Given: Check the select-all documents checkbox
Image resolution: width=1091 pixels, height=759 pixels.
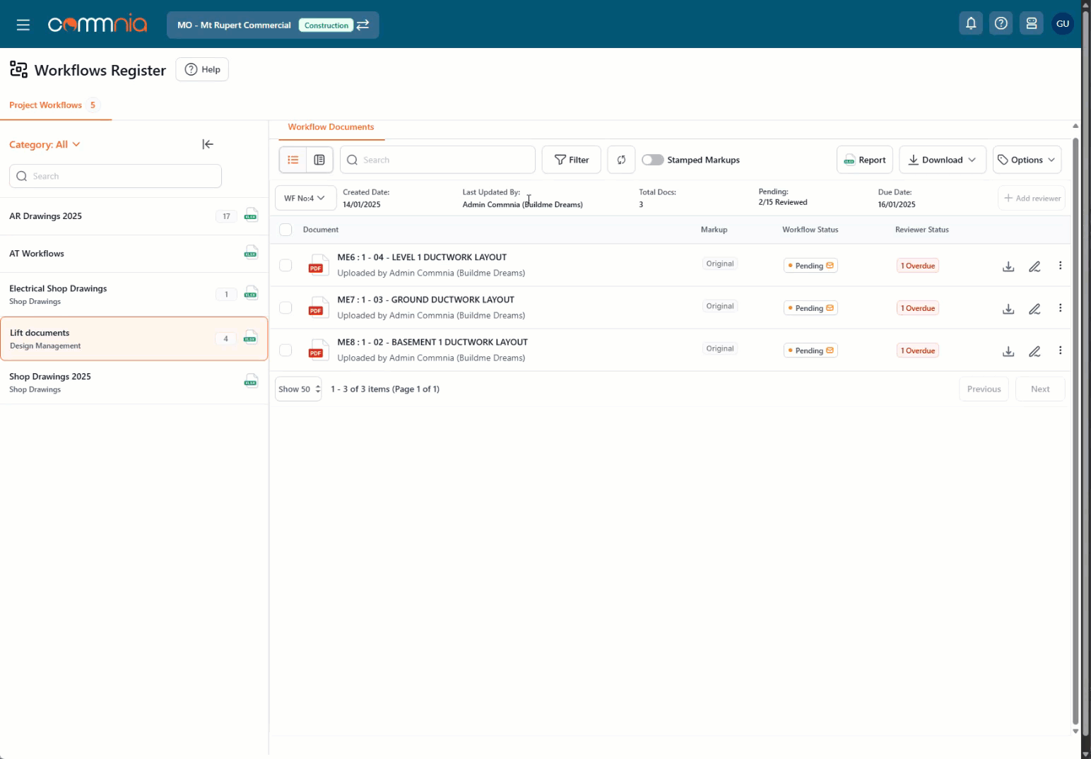Looking at the screenshot, I should (285, 230).
